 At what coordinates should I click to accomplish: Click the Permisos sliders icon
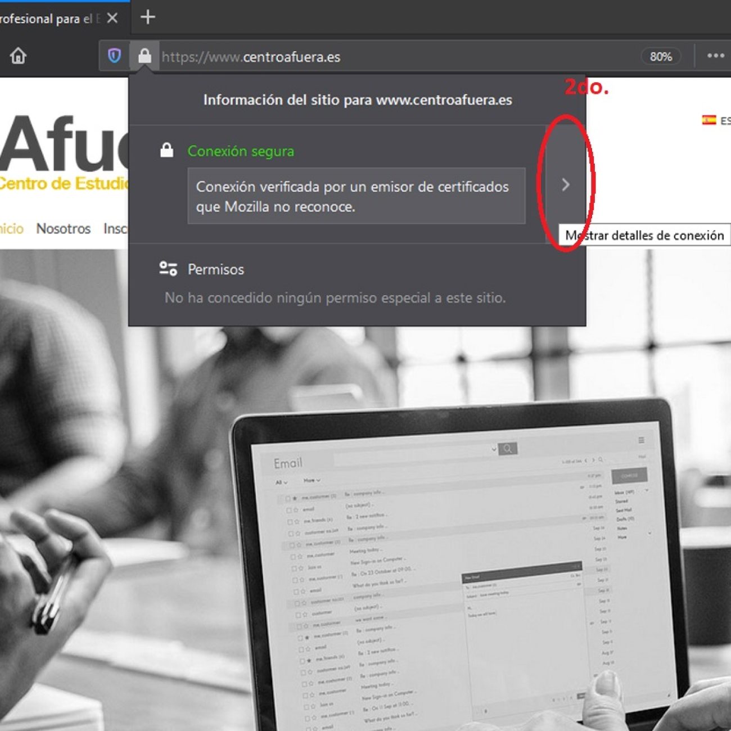168,269
